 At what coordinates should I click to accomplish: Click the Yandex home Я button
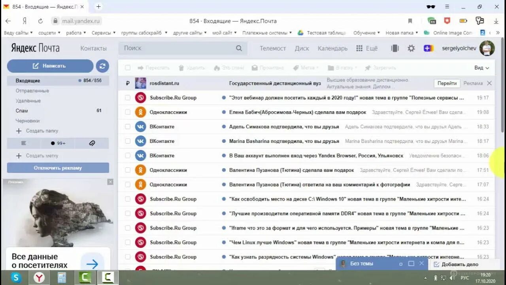(25, 21)
